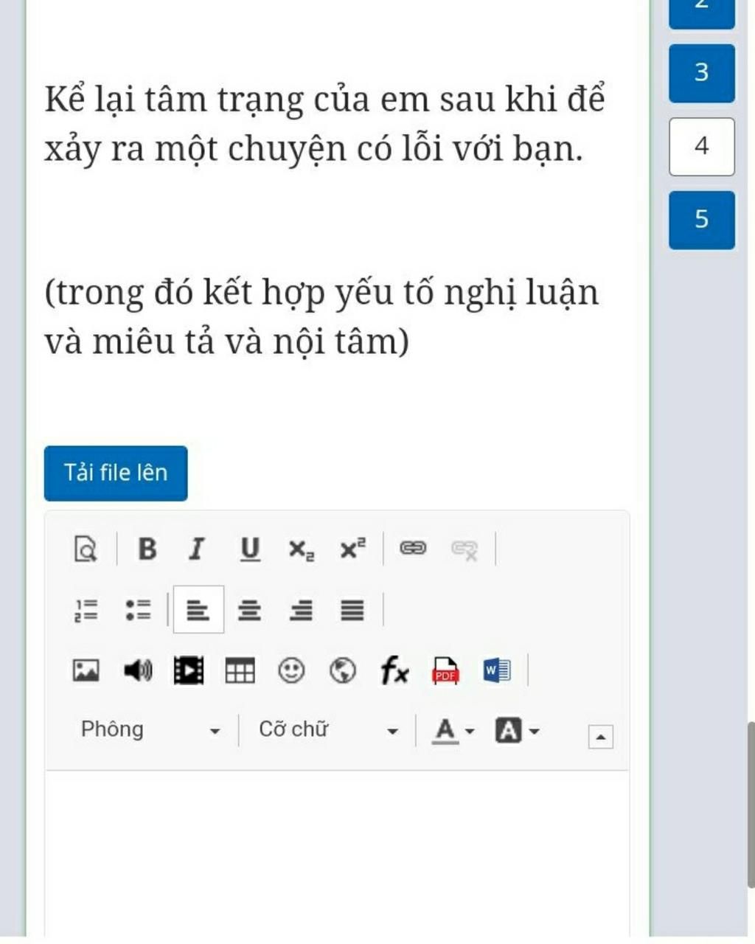
Task: Click the Tải file lên button
Action: coord(115,473)
